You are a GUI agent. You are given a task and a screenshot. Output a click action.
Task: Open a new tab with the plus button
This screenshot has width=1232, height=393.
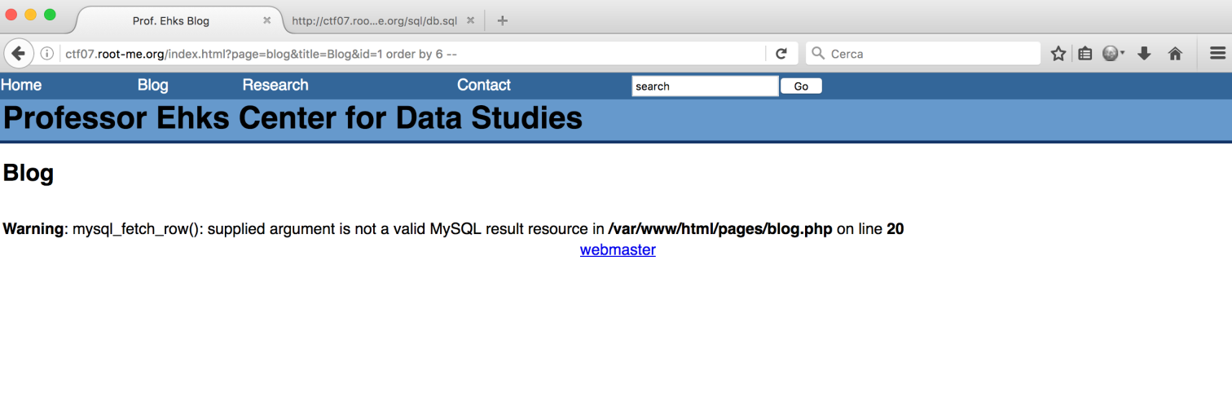(x=502, y=20)
